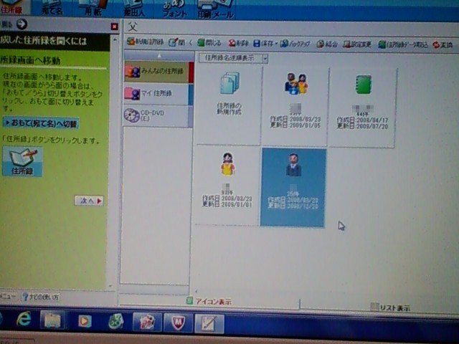This screenshot has width=459, height=344.
Task: Open the folder icon in the taskbar
Action: pyautogui.click(x=52, y=320)
